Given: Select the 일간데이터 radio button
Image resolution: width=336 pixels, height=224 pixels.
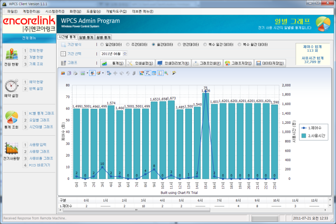Looking at the screenshot, I should coord(102,45).
